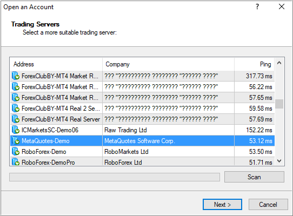Click the 152.22 ms ping value
The width and height of the screenshot is (293, 216).
[259, 130]
